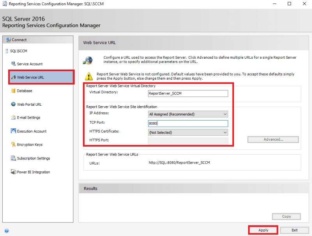Select the Execution Account icon
This screenshot has height=236, width=312.
[x=13, y=131]
